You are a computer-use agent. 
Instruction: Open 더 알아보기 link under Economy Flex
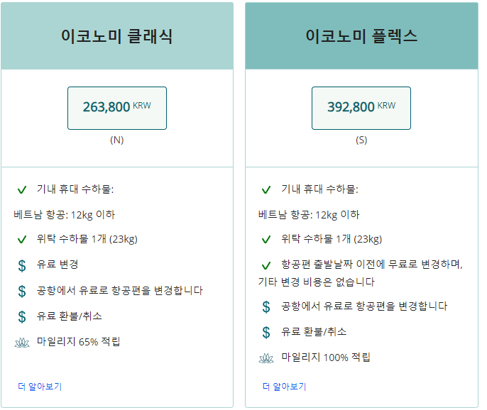click(x=284, y=387)
